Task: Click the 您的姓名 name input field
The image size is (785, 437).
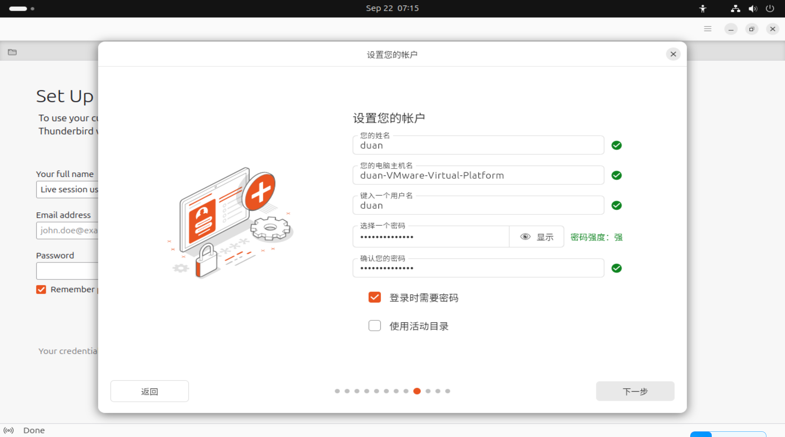Action: pyautogui.click(x=478, y=146)
